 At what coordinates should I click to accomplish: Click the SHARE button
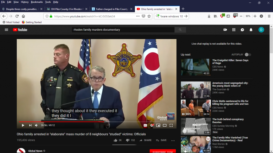pyautogui.click(x=145, y=140)
